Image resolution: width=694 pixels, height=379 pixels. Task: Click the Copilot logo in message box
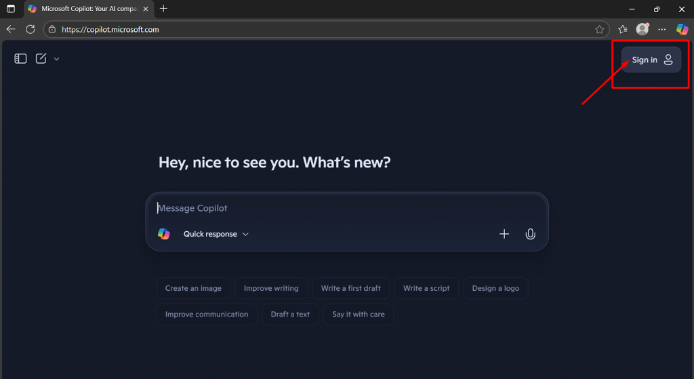pyautogui.click(x=164, y=234)
